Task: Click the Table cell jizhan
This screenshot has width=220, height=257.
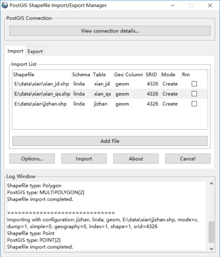Action: tap(101, 104)
